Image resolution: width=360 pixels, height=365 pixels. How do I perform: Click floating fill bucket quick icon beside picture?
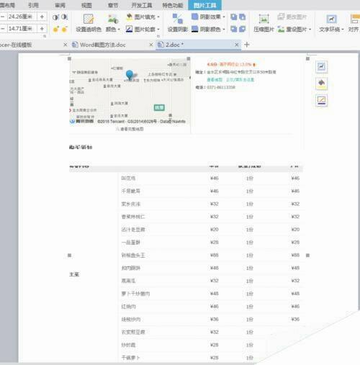click(x=321, y=84)
